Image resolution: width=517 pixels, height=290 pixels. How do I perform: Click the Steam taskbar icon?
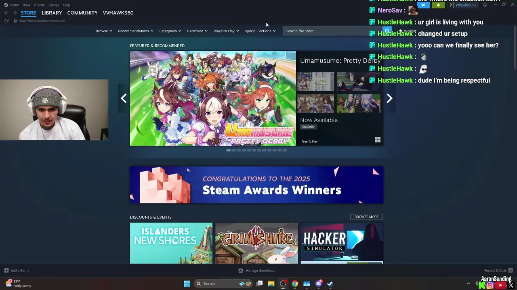[x=330, y=284]
